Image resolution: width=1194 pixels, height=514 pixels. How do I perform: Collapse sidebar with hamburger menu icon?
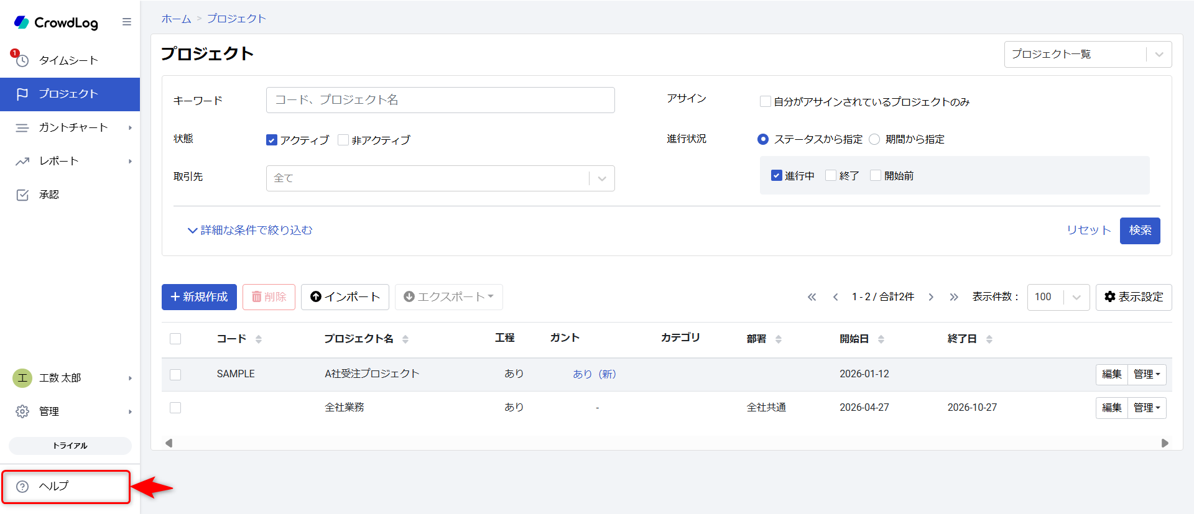pos(127,22)
